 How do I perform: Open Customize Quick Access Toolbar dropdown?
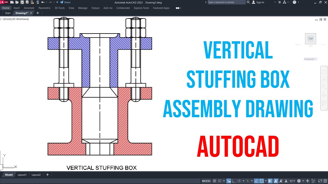pyautogui.click(x=57, y=2)
